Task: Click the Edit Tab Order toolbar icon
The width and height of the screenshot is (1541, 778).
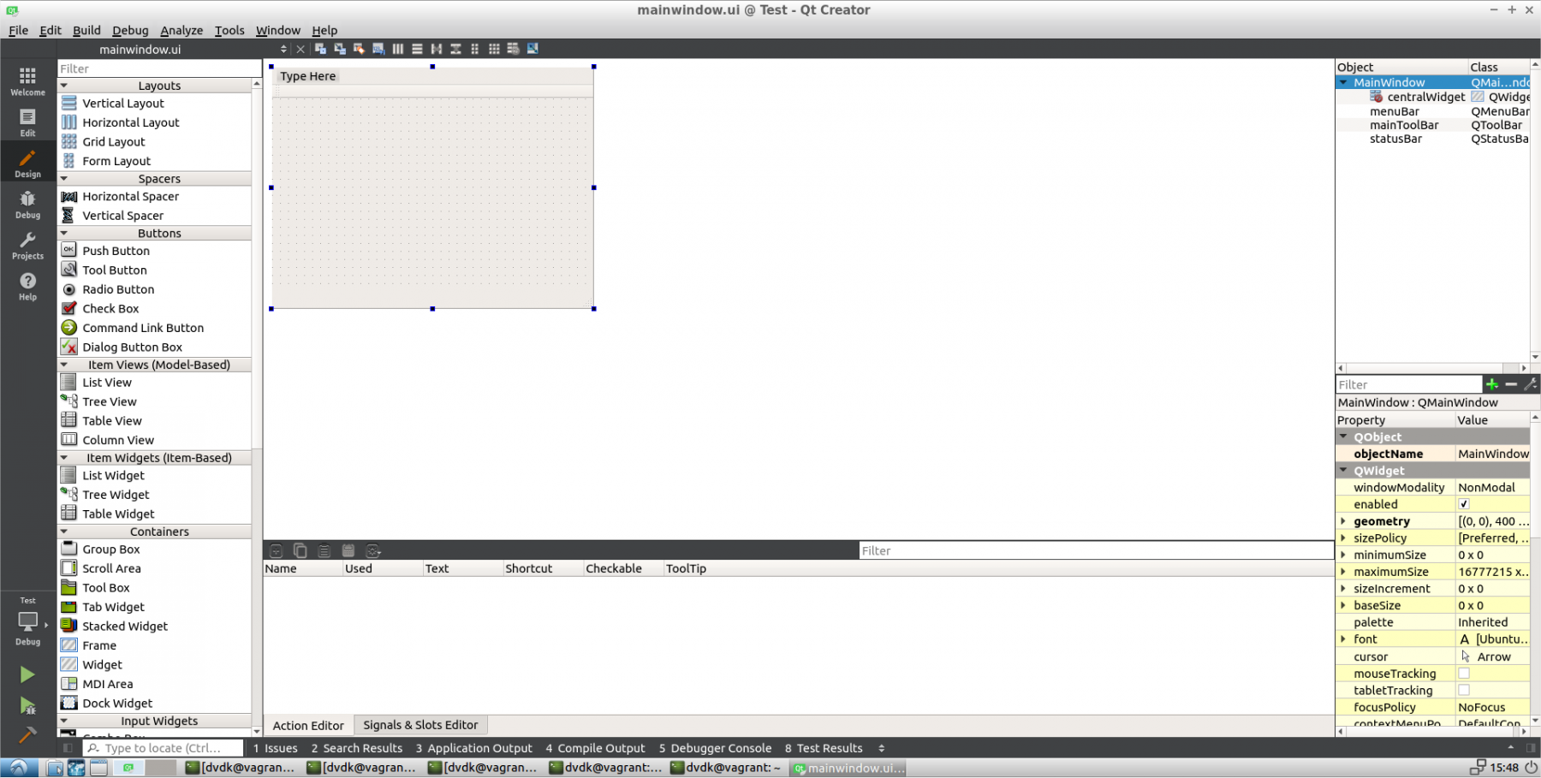Action: [378, 49]
